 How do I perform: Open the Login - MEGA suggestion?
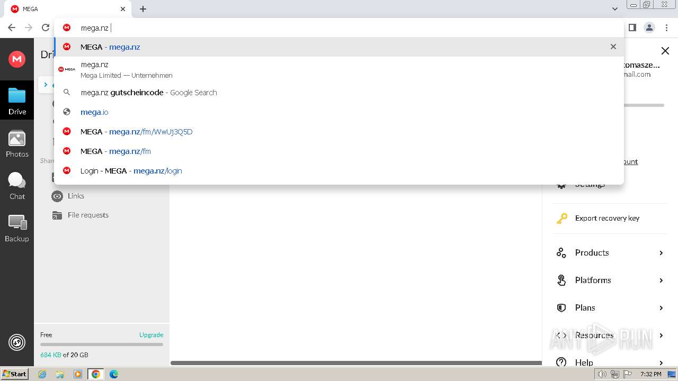coord(339,171)
